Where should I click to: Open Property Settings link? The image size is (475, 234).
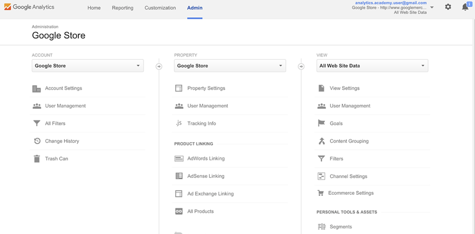coord(206,89)
